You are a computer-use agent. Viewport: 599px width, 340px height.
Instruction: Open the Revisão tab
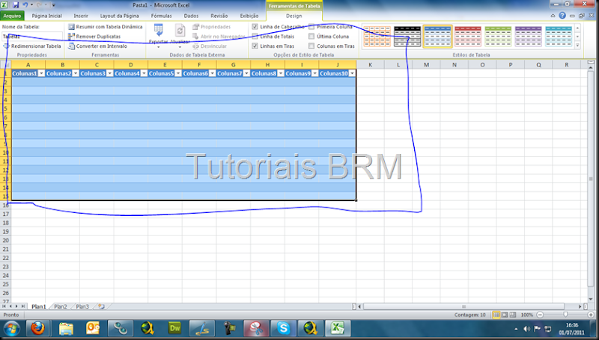click(219, 16)
